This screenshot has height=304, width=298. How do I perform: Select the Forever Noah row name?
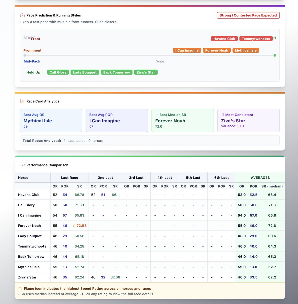pos(29,226)
